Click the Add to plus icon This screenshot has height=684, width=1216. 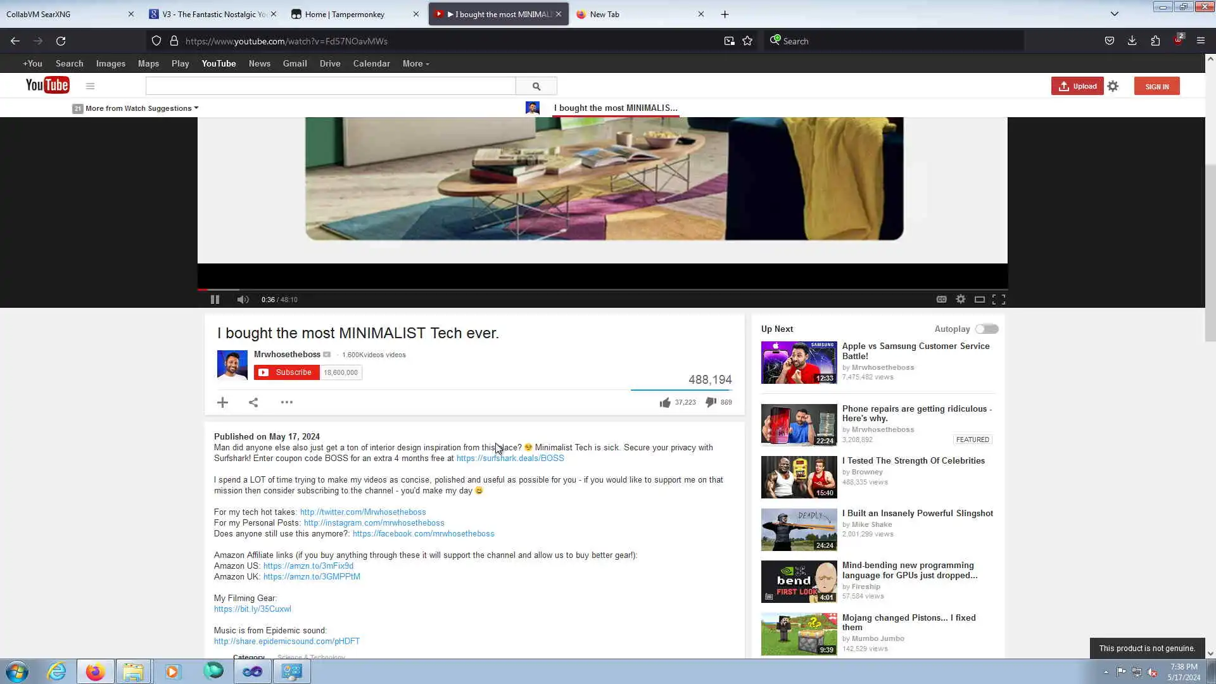[x=222, y=402]
